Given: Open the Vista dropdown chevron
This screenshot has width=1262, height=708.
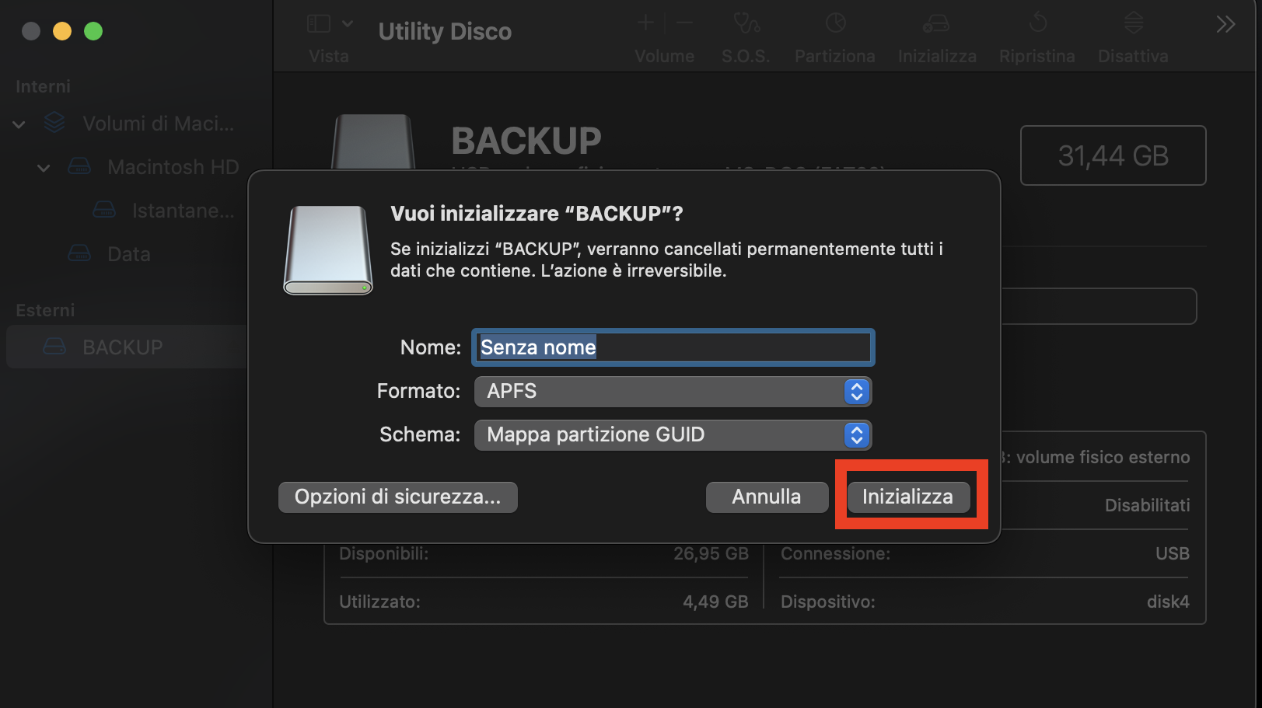Looking at the screenshot, I should pyautogui.click(x=347, y=23).
